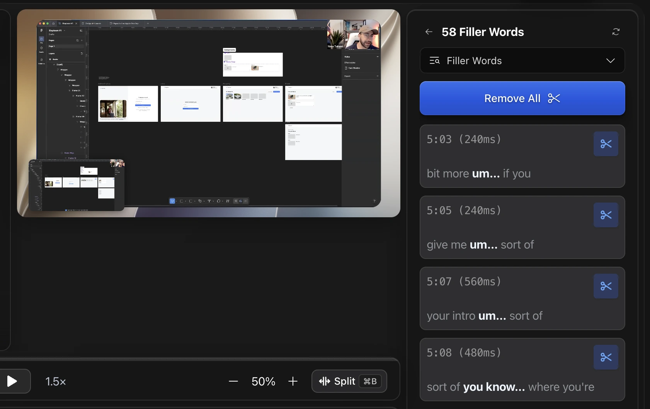Viewport: 650px width, 409px height.
Task: Open the 'your intro um... sort of' entry
Action: click(x=522, y=298)
